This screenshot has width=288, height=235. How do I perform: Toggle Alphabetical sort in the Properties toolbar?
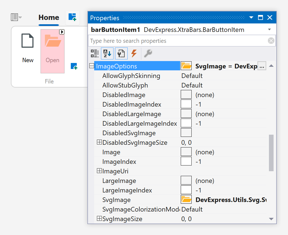107,53
